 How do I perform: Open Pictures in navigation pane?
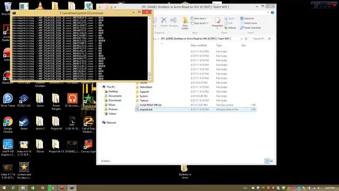(113, 109)
